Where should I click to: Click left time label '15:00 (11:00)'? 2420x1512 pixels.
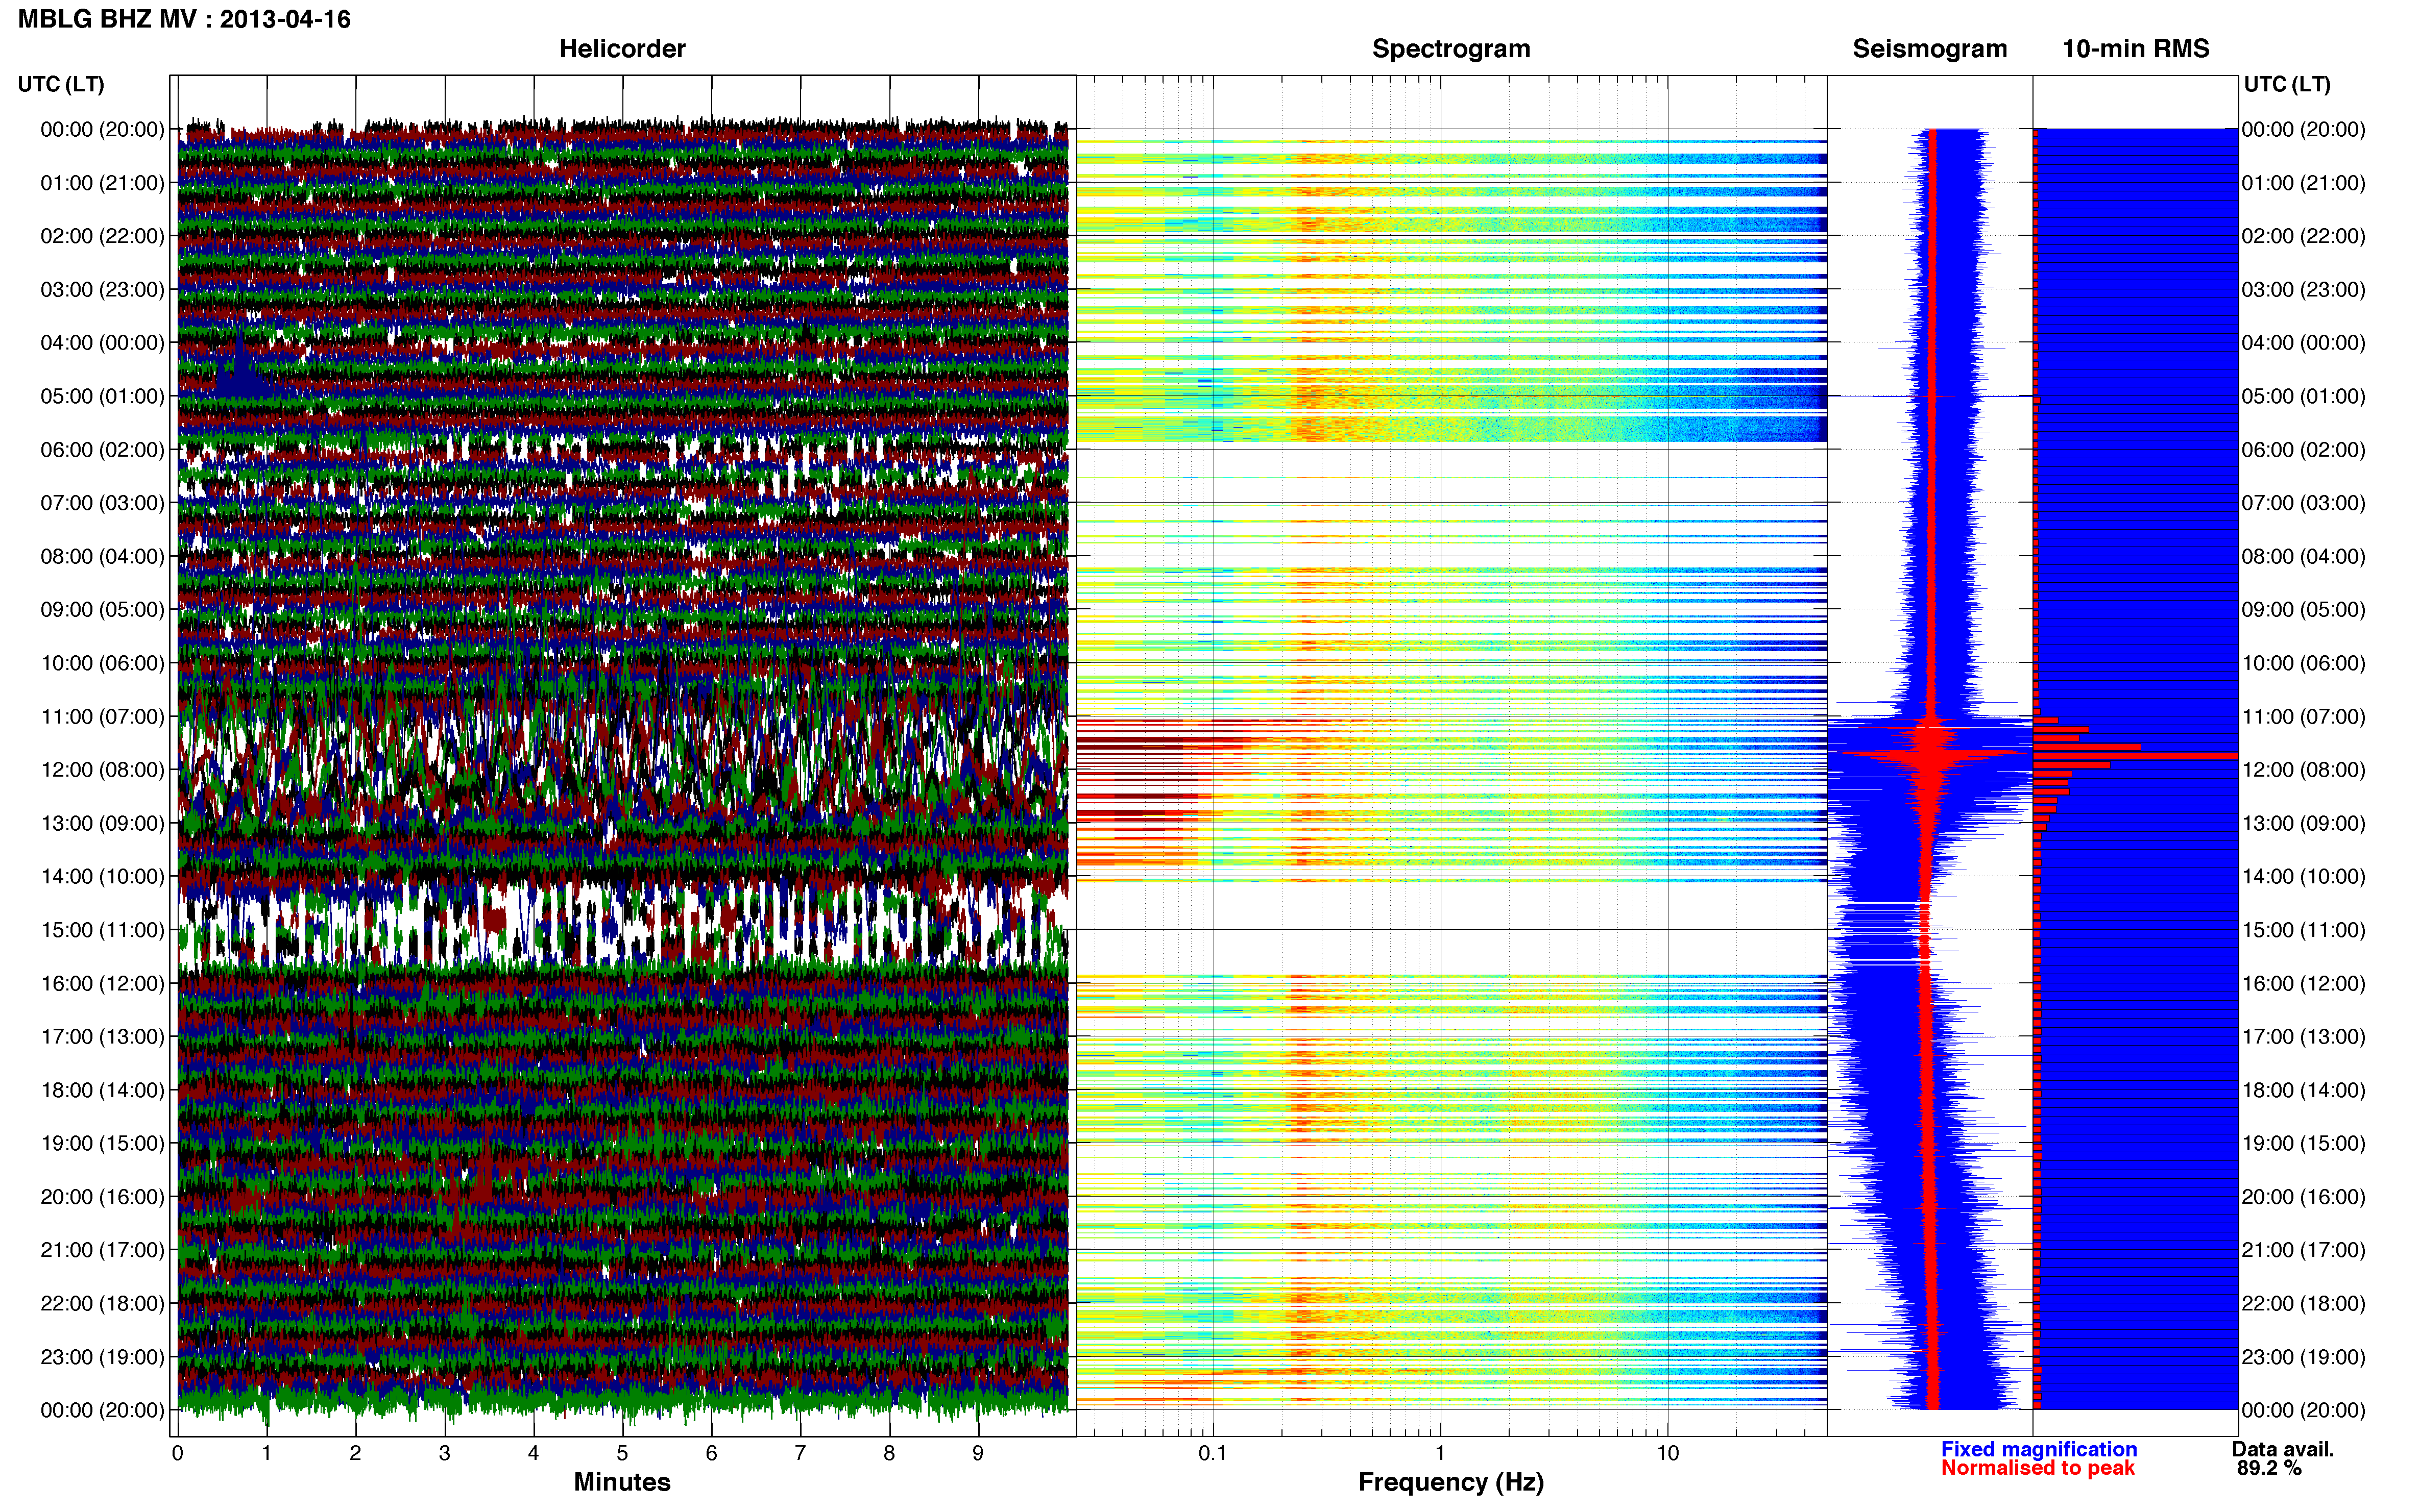click(102, 930)
